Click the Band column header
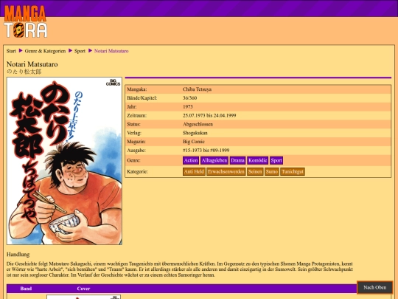398x299 pixels. (x=26, y=289)
